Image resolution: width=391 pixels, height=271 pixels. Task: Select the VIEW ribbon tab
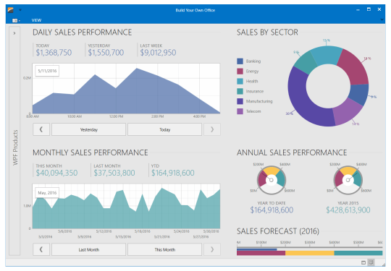point(36,20)
